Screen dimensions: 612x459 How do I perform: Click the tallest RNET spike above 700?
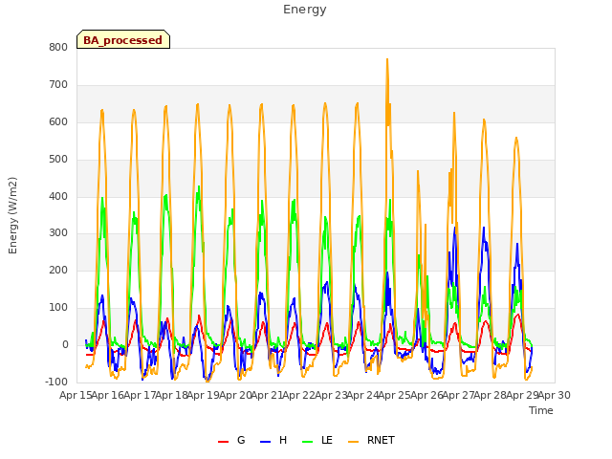point(387,61)
